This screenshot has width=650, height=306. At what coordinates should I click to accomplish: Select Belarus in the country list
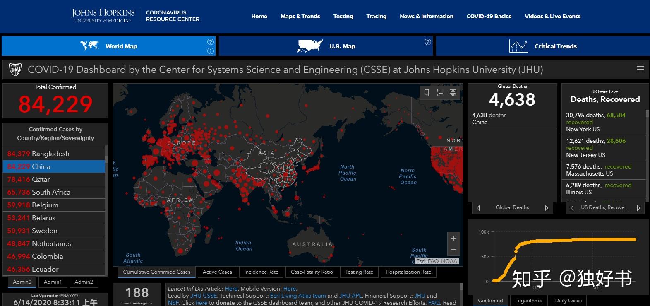point(54,218)
